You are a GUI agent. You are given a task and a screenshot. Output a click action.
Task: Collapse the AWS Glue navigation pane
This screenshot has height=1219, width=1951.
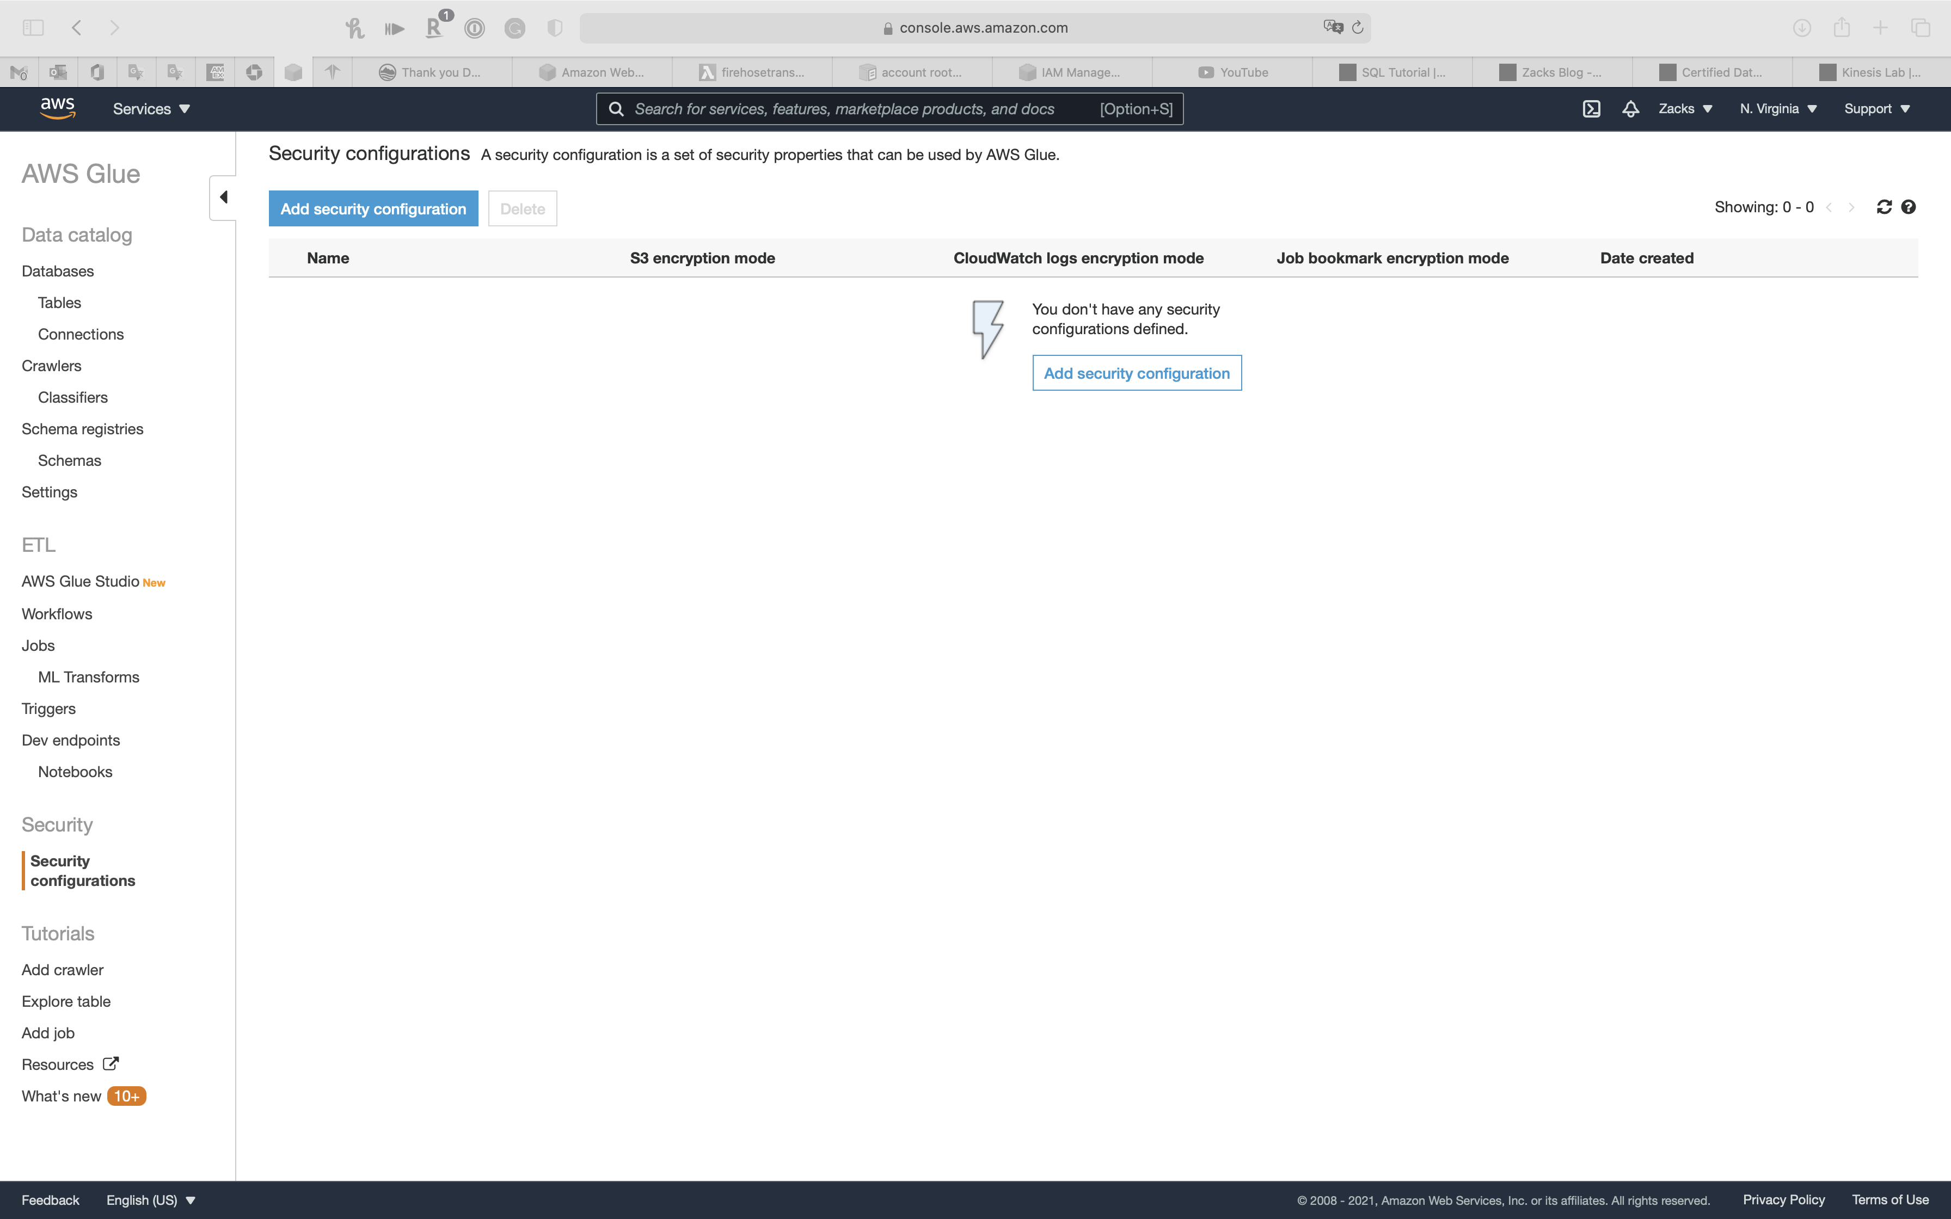223,196
